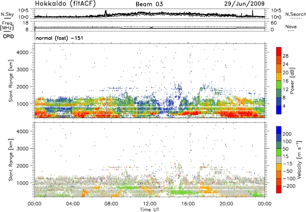The image size is (306, 212).
Task: Click the 'N.Sky' legend label
Action: 7,14
